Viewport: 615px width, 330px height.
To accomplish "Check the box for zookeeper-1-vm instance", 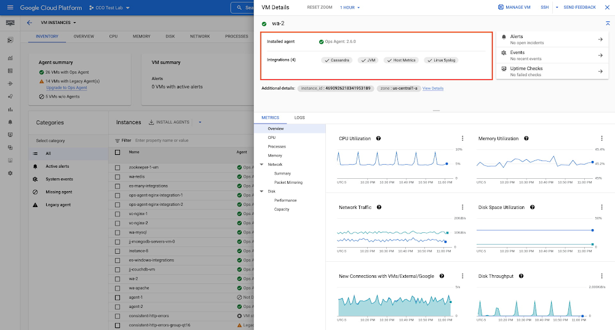I will tap(118, 167).
